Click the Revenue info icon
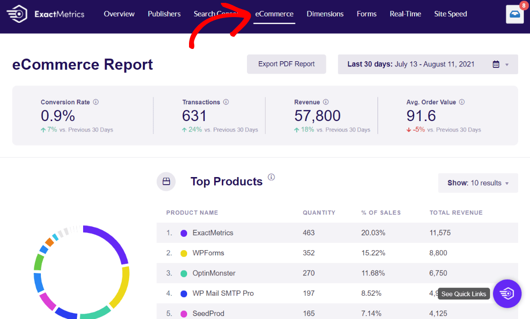530x319 pixels. (x=326, y=102)
